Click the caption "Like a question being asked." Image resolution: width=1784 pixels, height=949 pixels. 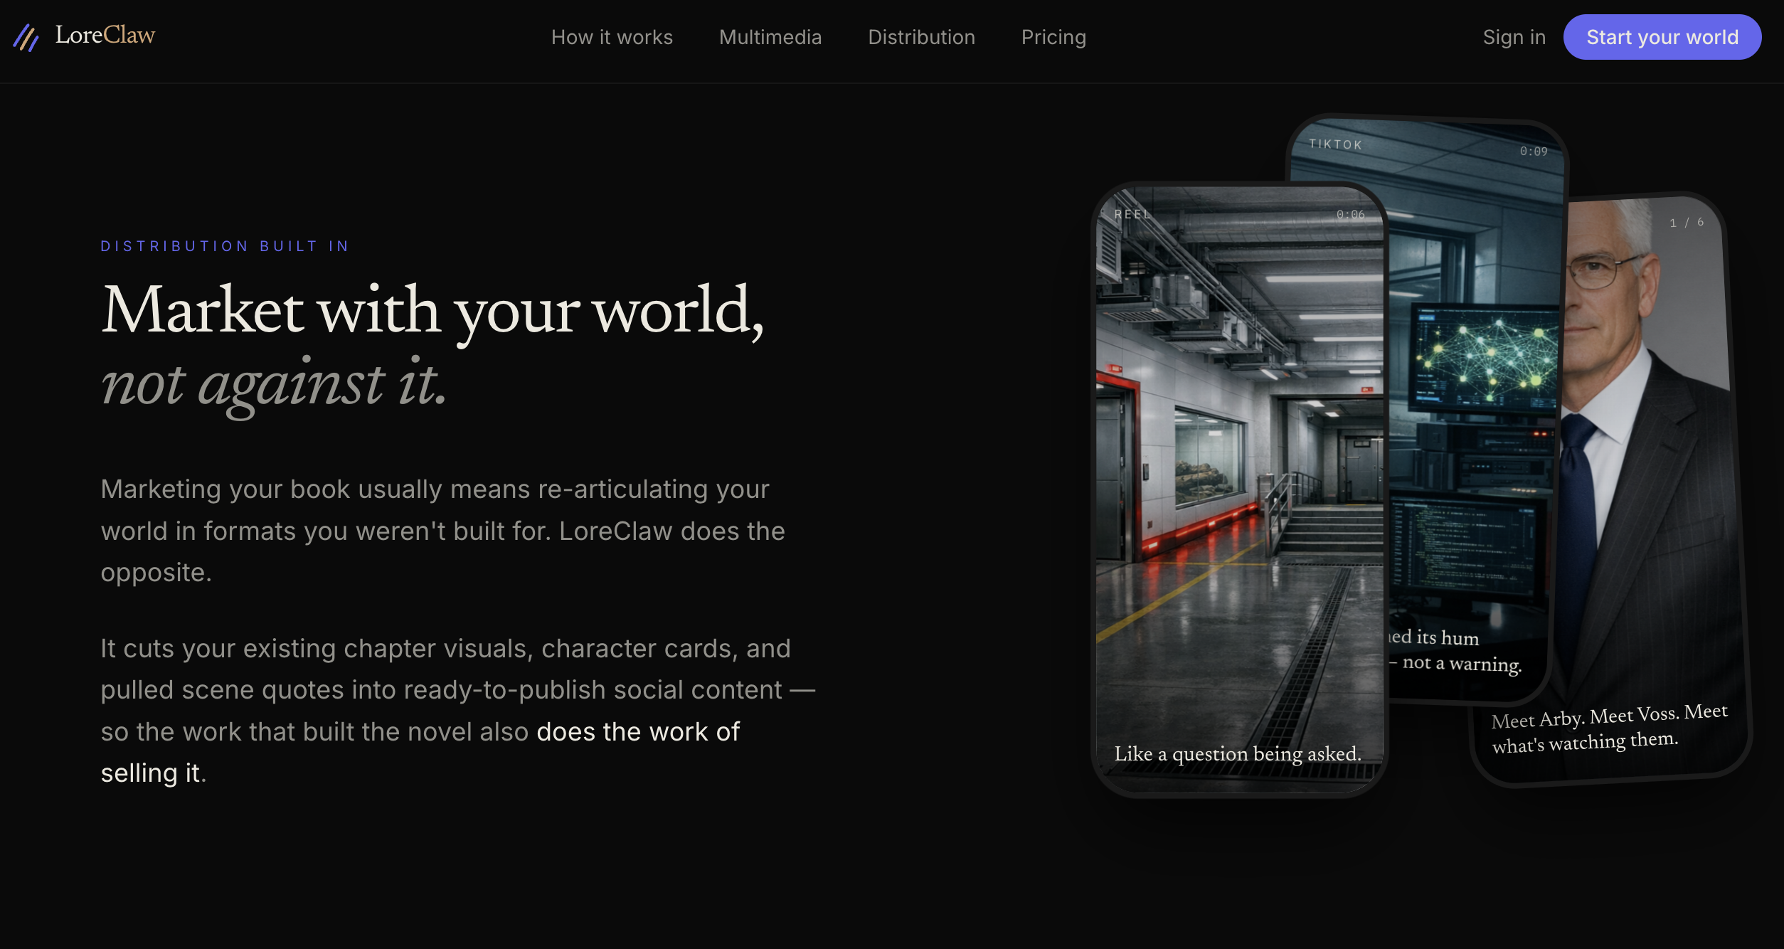[x=1238, y=754]
